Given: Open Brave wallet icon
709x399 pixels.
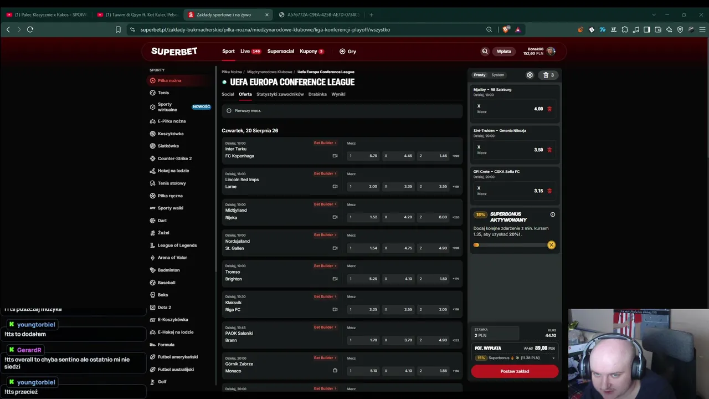Looking at the screenshot, I should [658, 29].
